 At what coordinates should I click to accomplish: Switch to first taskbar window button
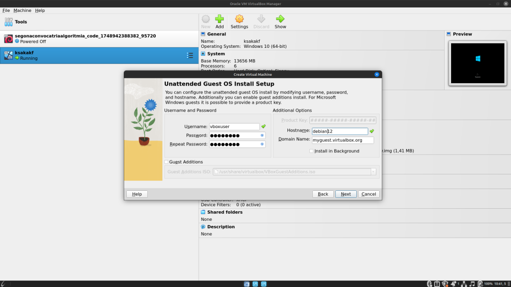pyautogui.click(x=247, y=284)
